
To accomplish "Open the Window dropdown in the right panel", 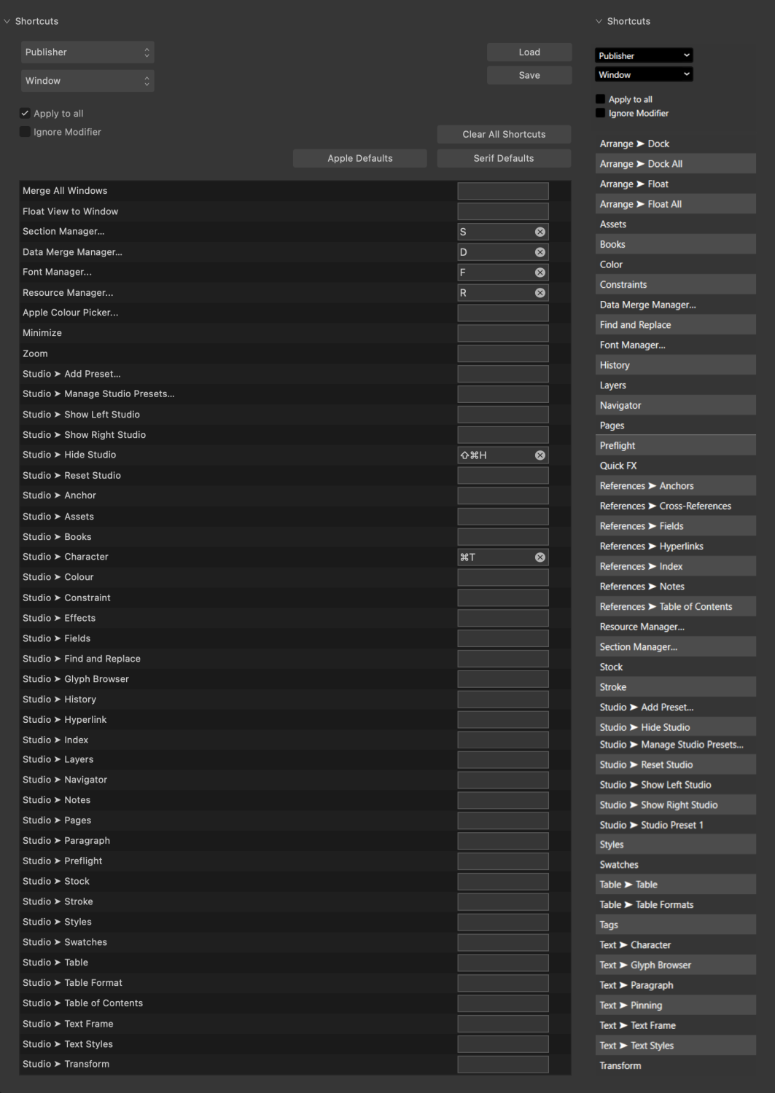I will click(x=644, y=74).
